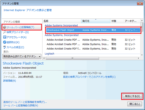Select 検索プロバイダー(S) add-on type

click(18, 32)
